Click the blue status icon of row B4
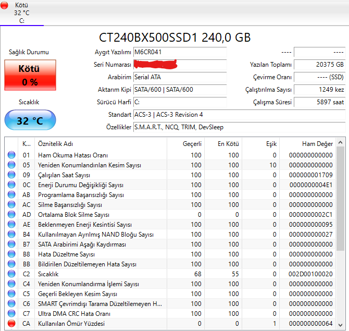 [x=11, y=234]
